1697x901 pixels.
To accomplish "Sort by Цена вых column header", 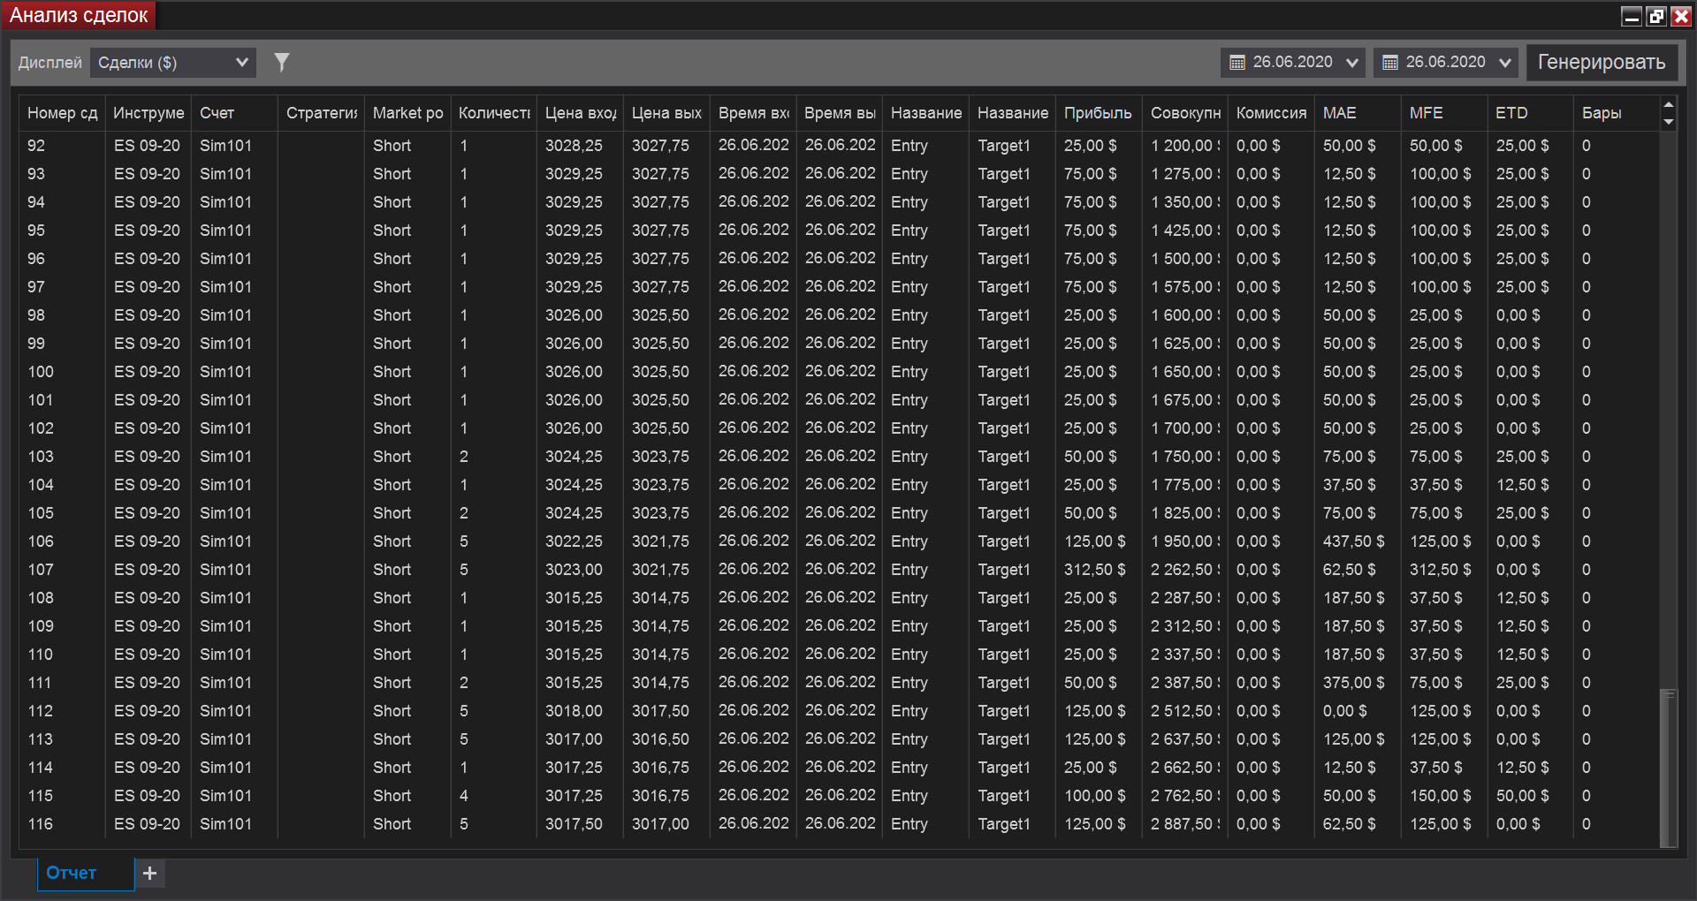I will [666, 113].
